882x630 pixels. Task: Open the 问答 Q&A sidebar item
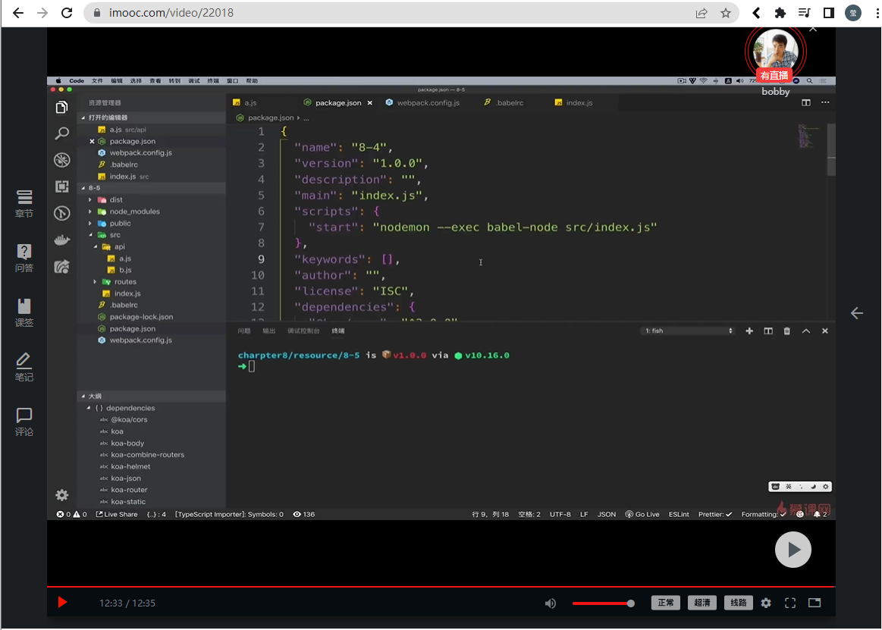pos(24,258)
